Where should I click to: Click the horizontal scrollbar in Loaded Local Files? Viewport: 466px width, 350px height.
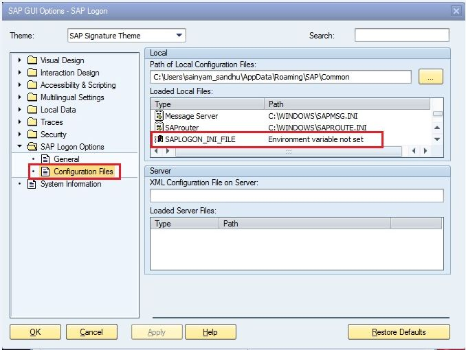point(287,151)
